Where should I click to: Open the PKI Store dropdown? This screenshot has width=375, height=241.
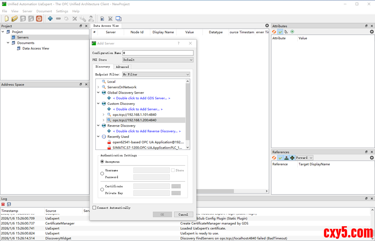pyautogui.click(x=157, y=60)
